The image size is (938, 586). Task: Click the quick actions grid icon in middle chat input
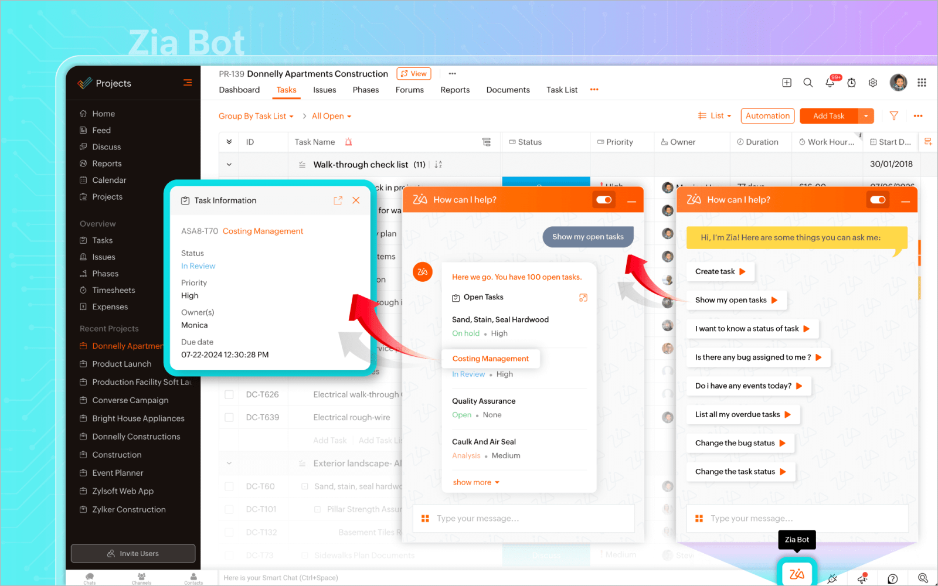click(x=425, y=519)
